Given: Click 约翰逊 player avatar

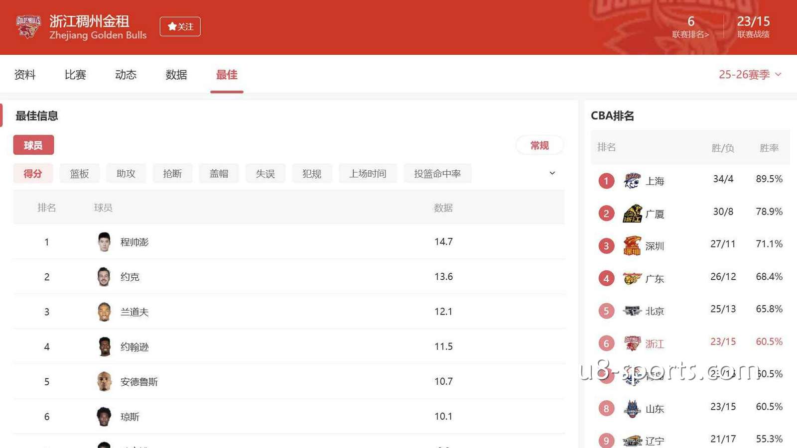Looking at the screenshot, I should pos(104,346).
